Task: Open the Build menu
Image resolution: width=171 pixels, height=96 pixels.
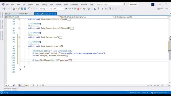Action: click(37, 5)
